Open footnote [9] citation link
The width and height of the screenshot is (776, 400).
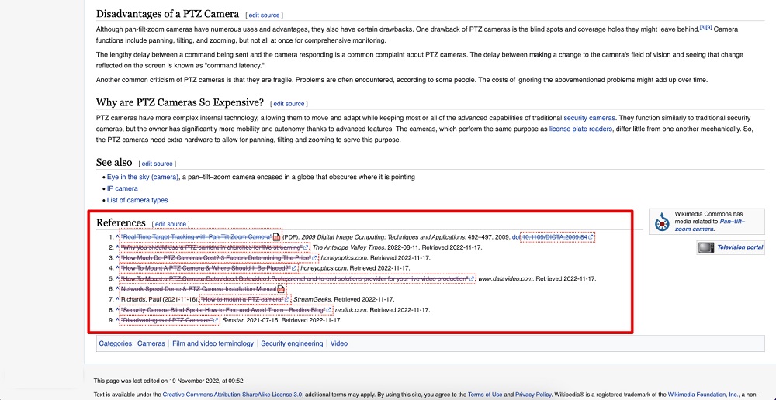[708, 27]
